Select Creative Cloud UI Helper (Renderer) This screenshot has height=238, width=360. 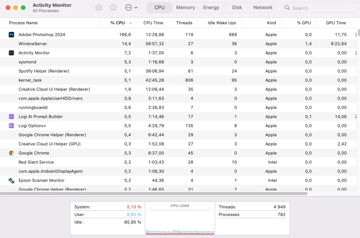pyautogui.click(x=178, y=89)
